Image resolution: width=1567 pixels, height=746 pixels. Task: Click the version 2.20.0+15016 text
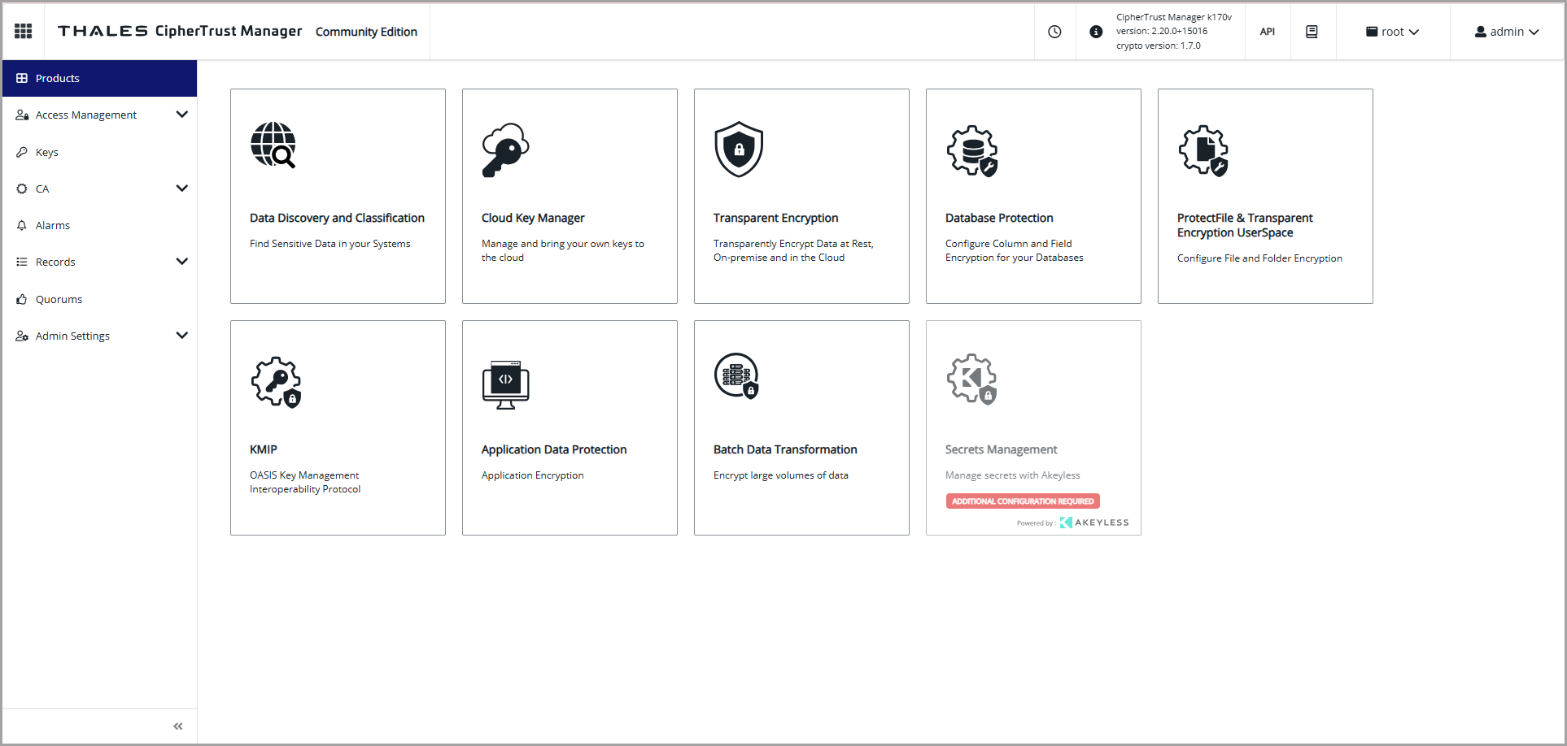point(1162,31)
